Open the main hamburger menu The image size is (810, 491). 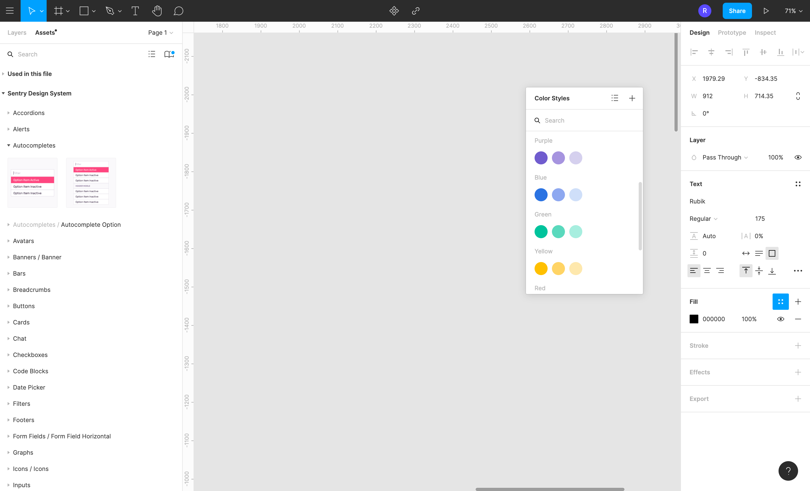(x=10, y=11)
